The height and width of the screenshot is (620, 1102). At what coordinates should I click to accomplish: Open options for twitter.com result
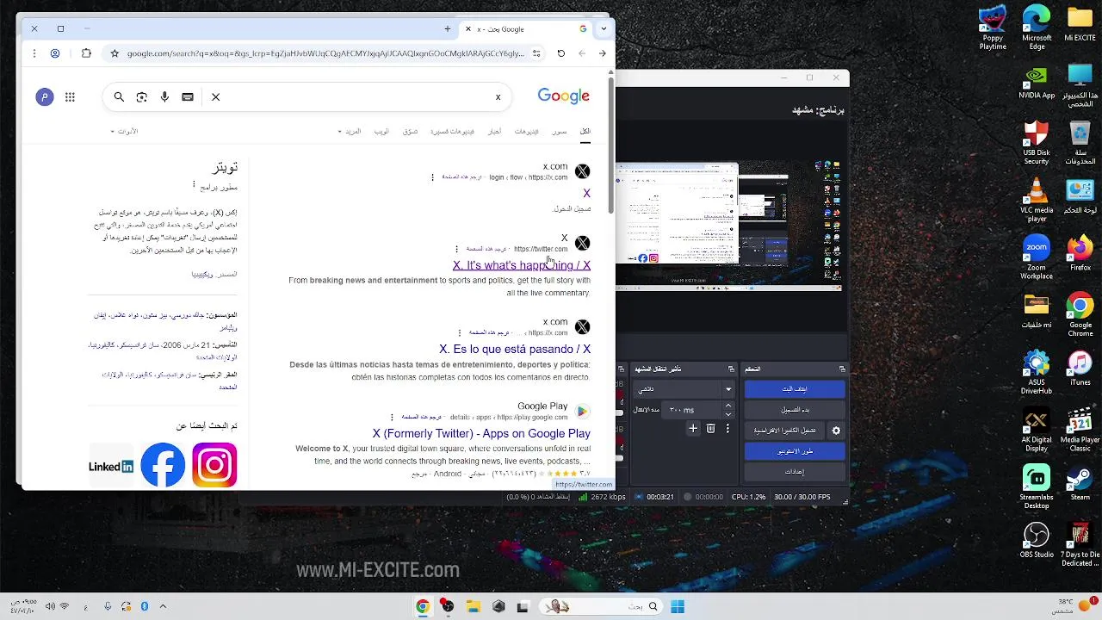point(456,249)
